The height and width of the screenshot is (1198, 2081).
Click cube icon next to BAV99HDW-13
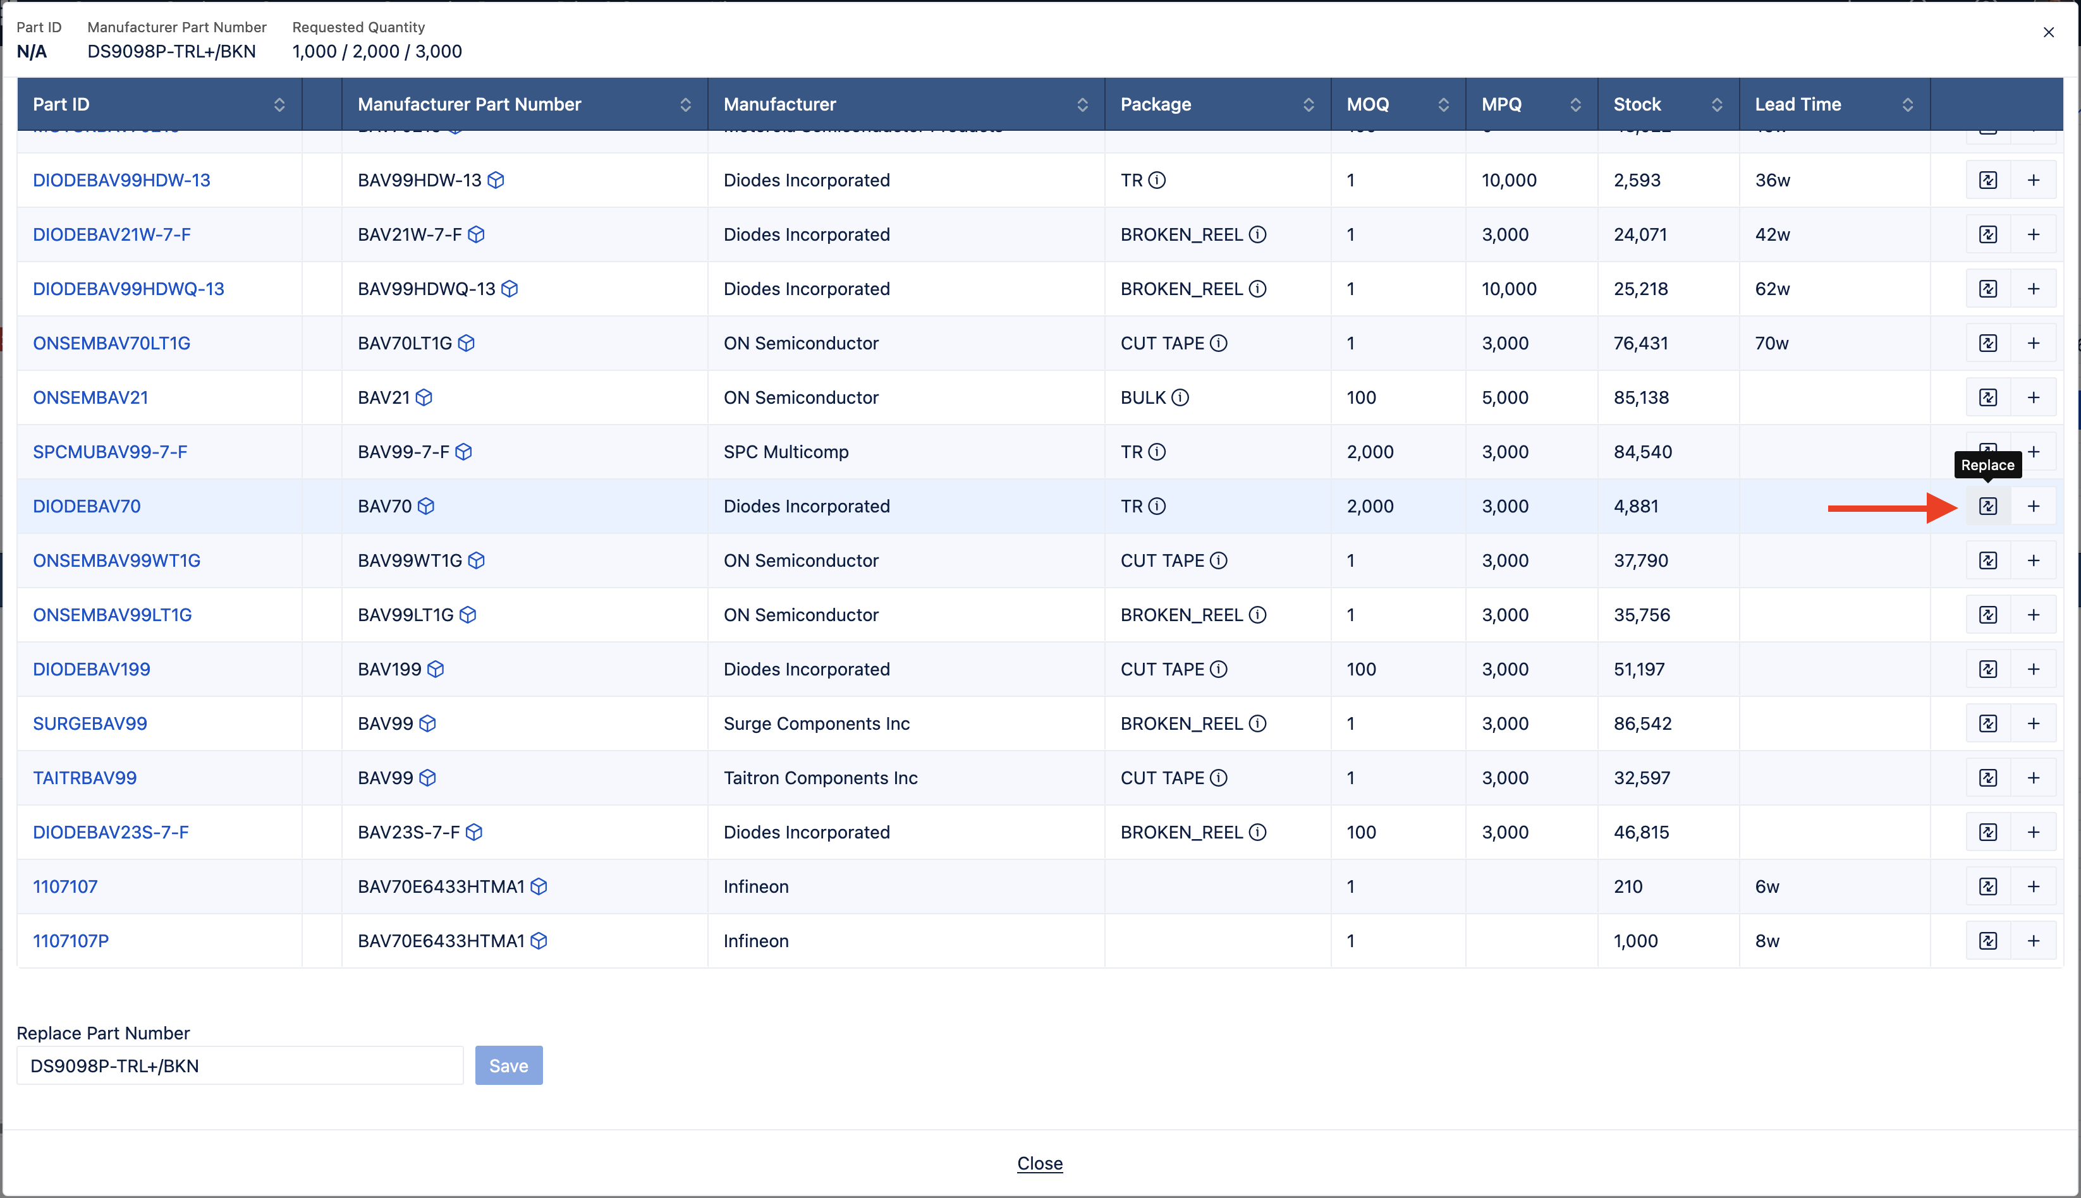pos(496,180)
